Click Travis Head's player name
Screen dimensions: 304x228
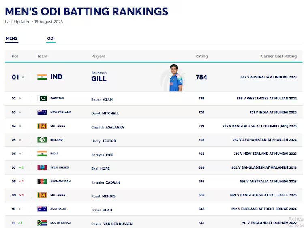tap(102, 210)
